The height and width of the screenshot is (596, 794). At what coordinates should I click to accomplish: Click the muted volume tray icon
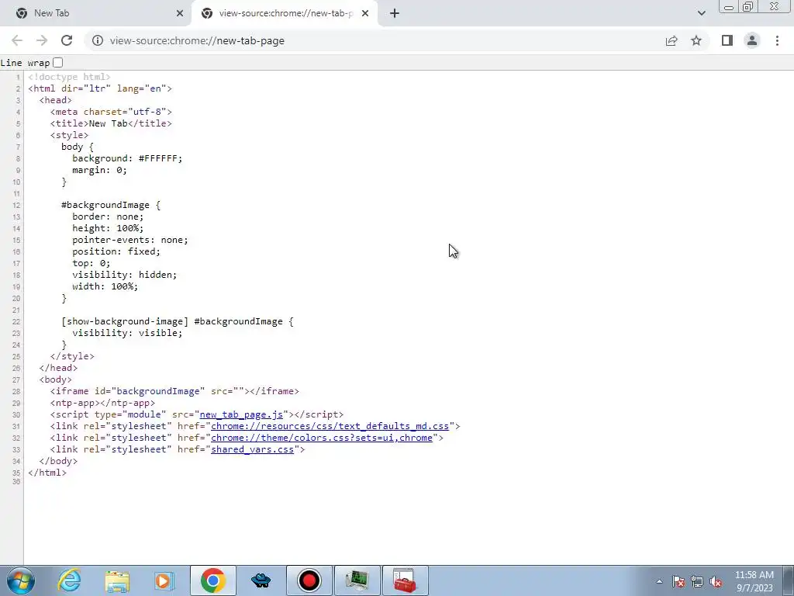tap(716, 582)
